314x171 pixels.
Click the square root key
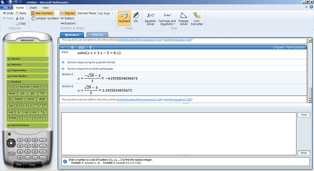click(x=41, y=106)
